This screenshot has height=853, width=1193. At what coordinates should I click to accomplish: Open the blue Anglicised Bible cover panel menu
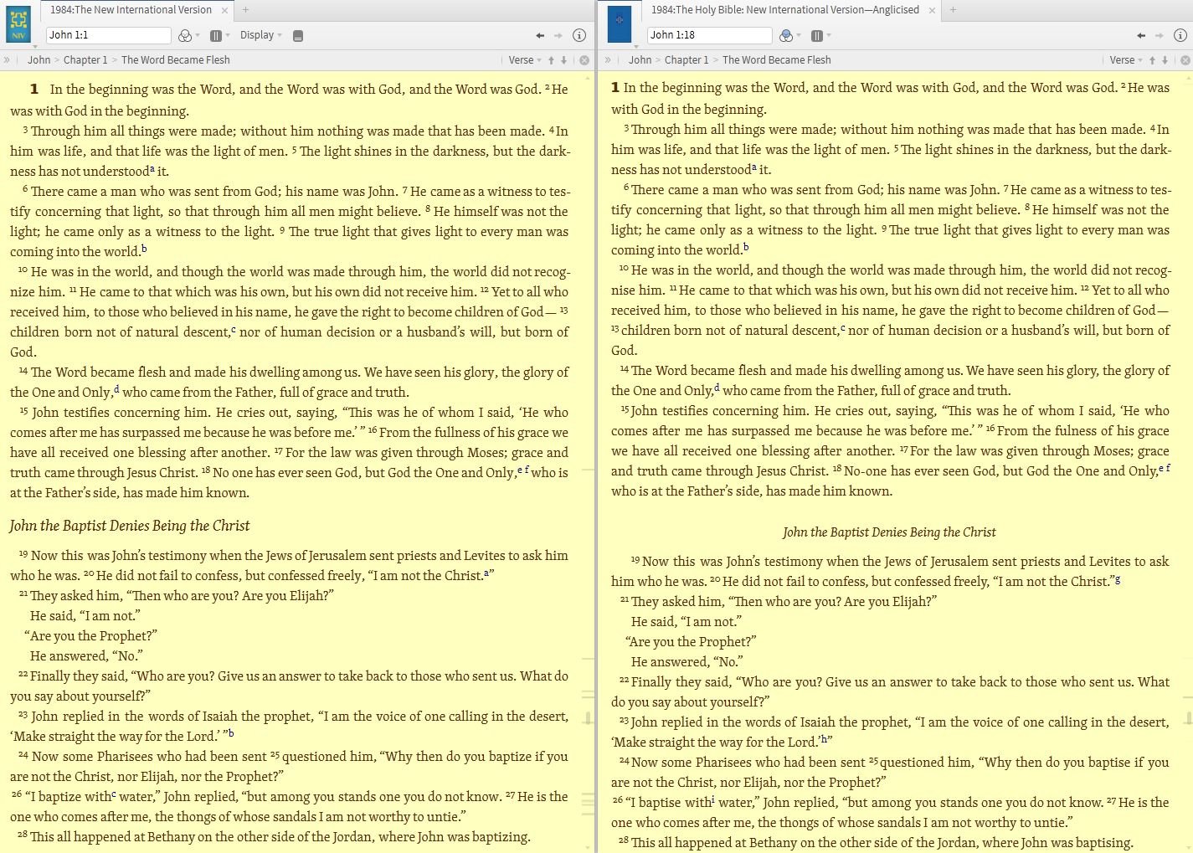(620, 24)
